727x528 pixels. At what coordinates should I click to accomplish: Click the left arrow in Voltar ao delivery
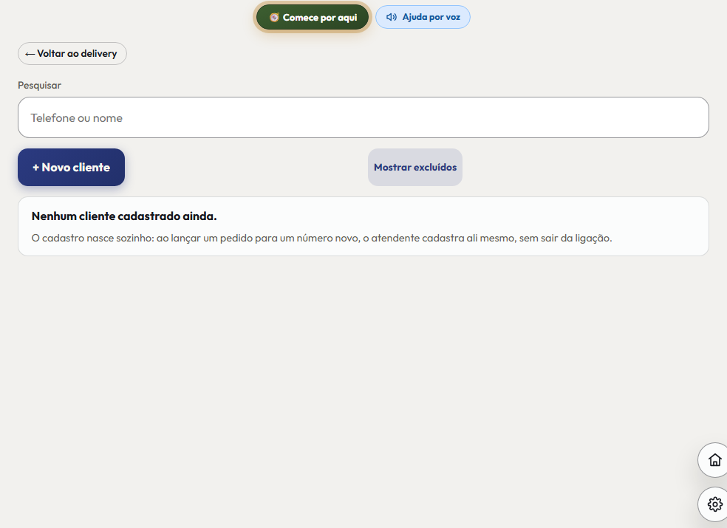tap(30, 54)
